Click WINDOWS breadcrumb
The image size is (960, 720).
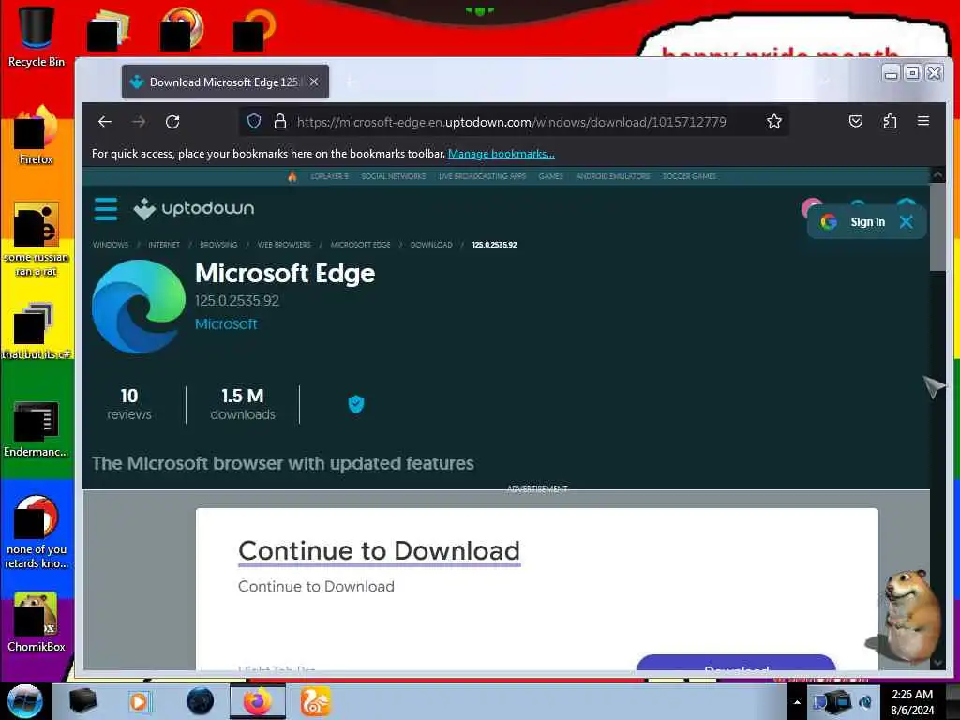click(x=111, y=245)
